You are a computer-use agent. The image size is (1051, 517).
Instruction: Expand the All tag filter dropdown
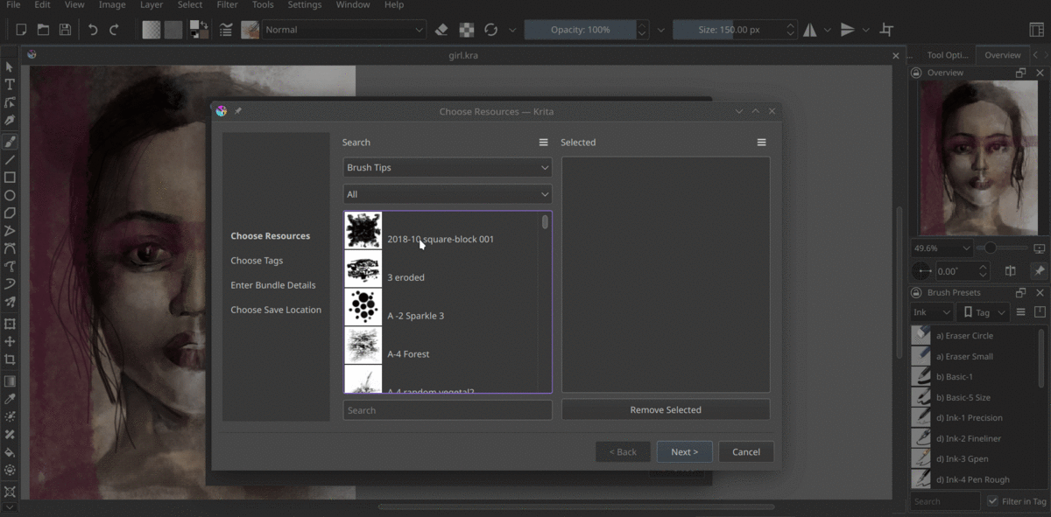[447, 194]
